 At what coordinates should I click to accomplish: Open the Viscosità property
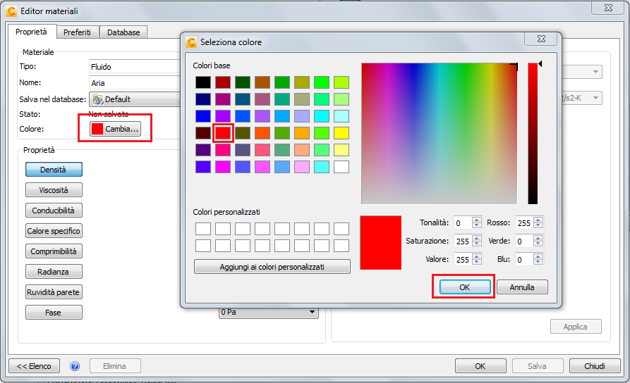[54, 189]
